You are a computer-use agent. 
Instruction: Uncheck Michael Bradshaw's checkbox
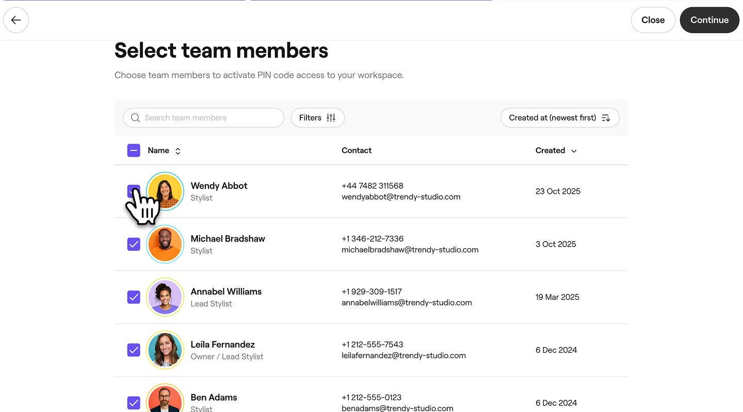click(134, 244)
